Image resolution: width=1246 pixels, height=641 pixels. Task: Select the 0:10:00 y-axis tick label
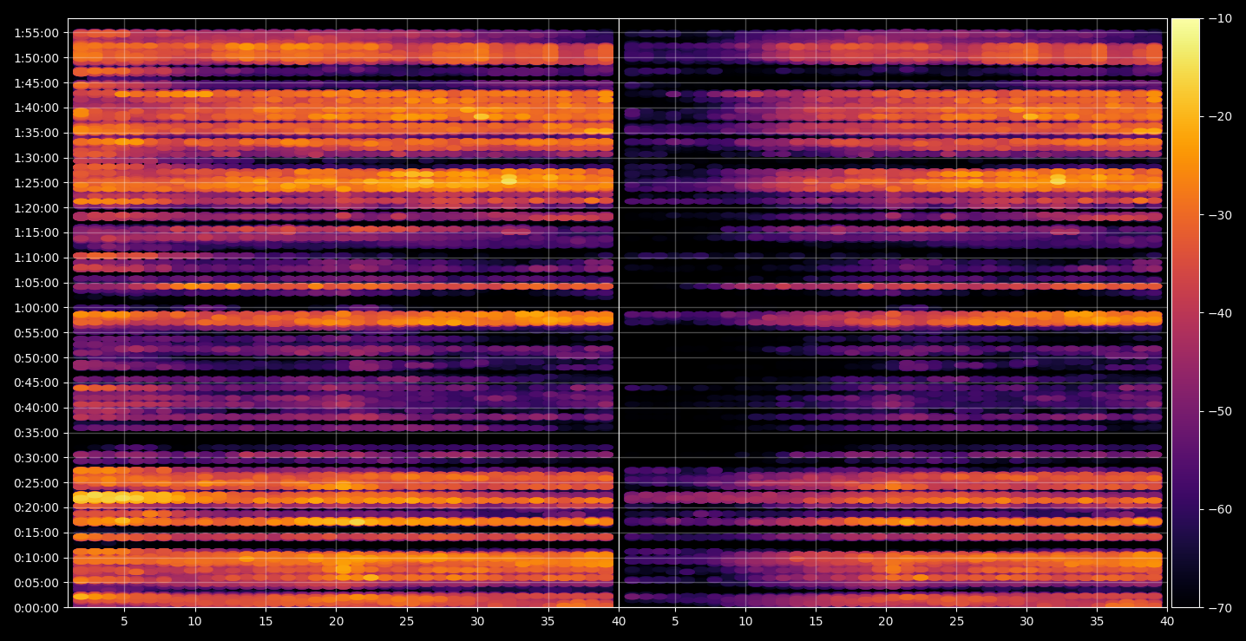[36, 558]
